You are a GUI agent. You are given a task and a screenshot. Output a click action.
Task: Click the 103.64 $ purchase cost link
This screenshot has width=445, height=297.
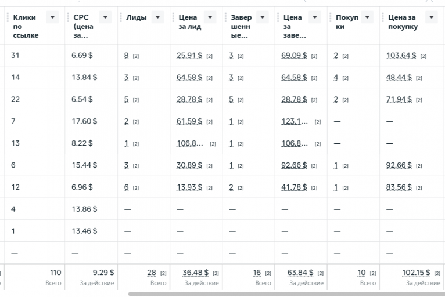[401, 56]
